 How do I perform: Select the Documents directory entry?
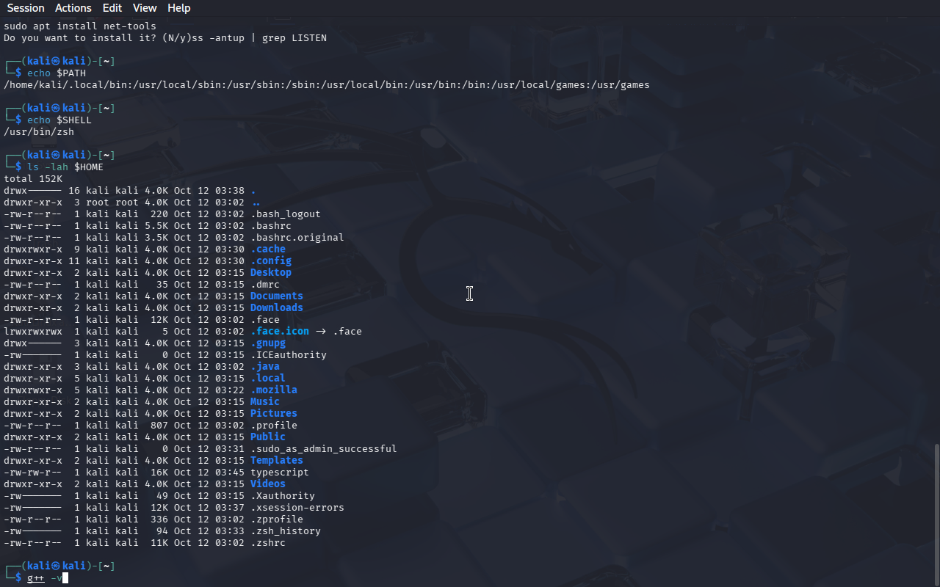pyautogui.click(x=276, y=296)
